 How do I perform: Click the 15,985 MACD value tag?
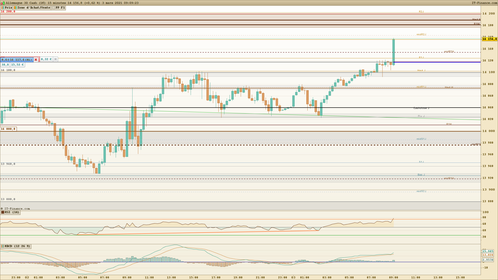pyautogui.click(x=488, y=251)
